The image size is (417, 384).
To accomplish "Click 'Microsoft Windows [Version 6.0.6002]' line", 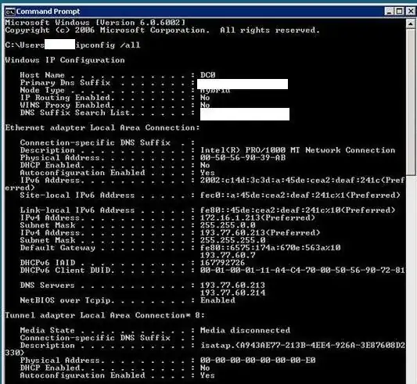I will pos(95,23).
